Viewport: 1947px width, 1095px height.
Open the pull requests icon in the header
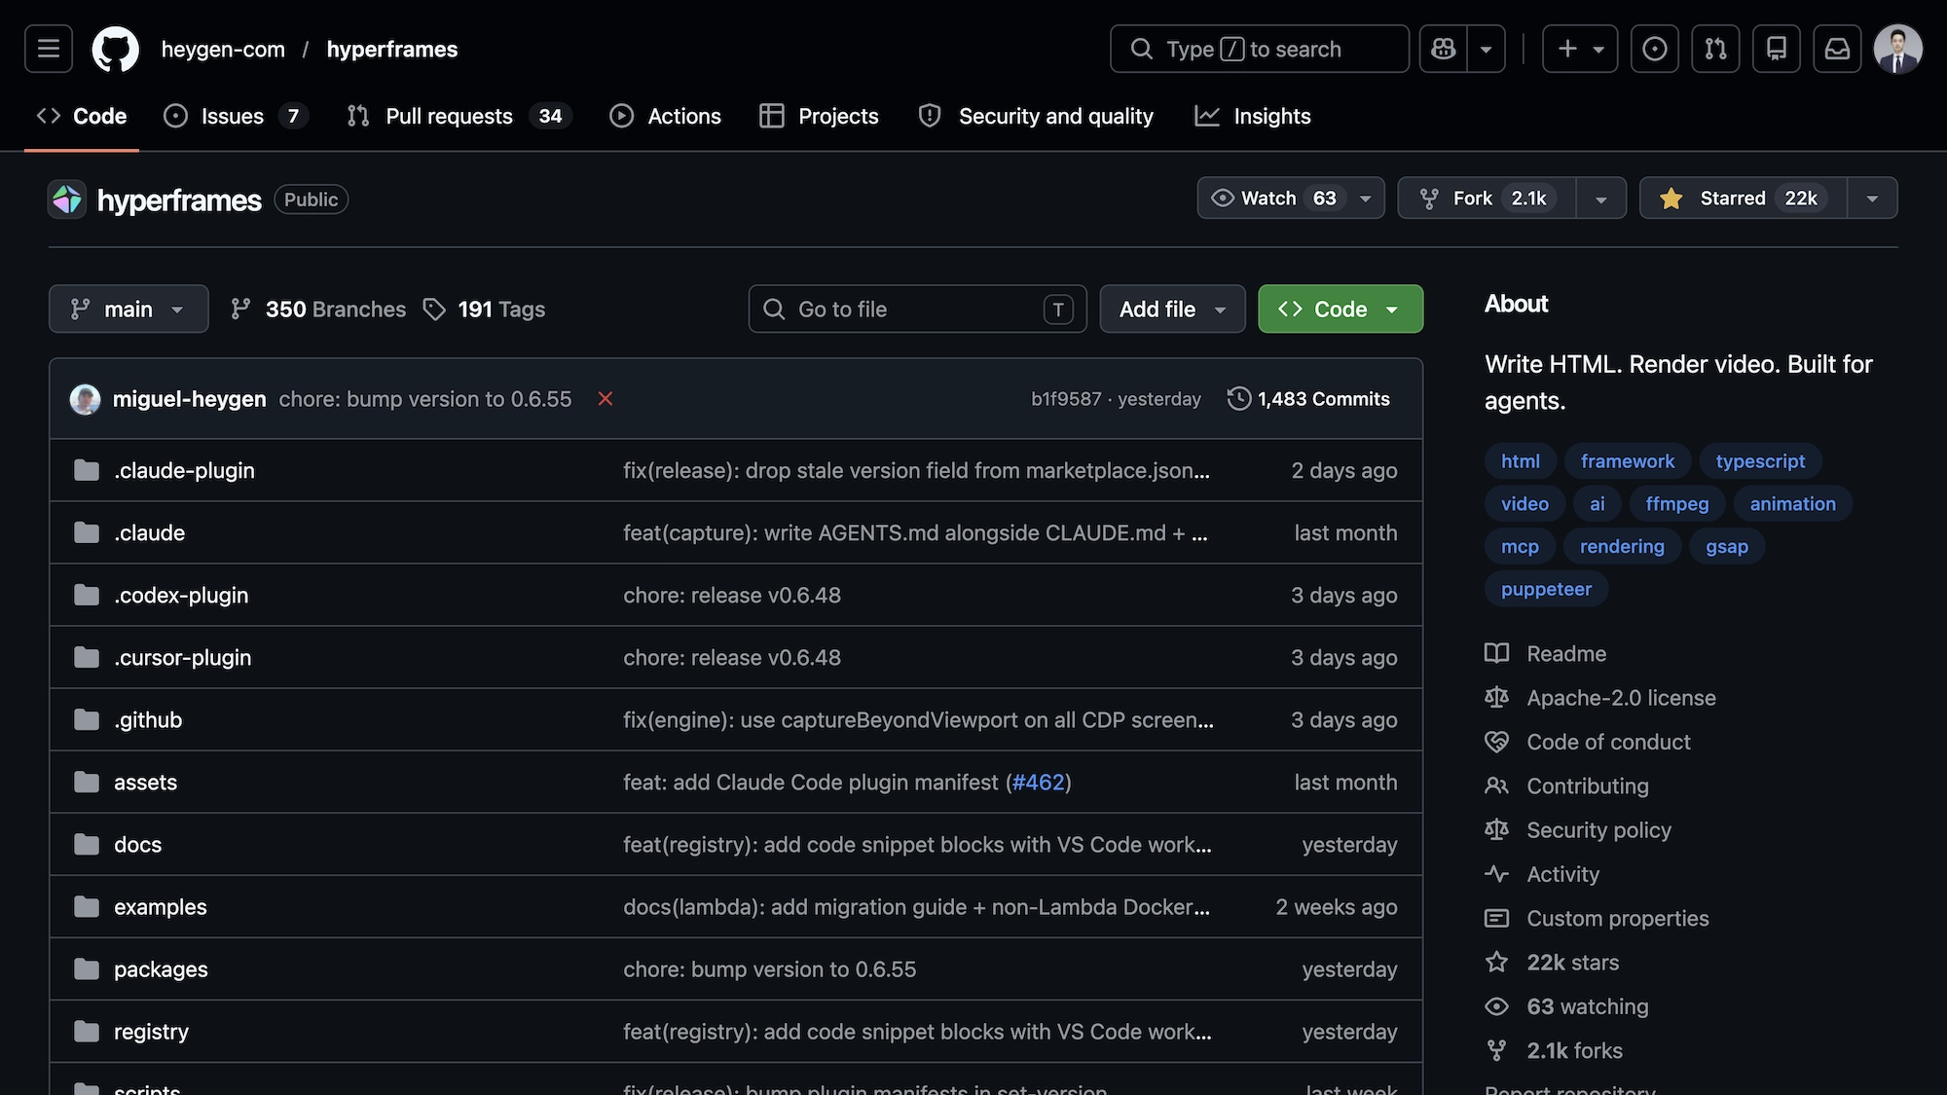(x=1715, y=49)
